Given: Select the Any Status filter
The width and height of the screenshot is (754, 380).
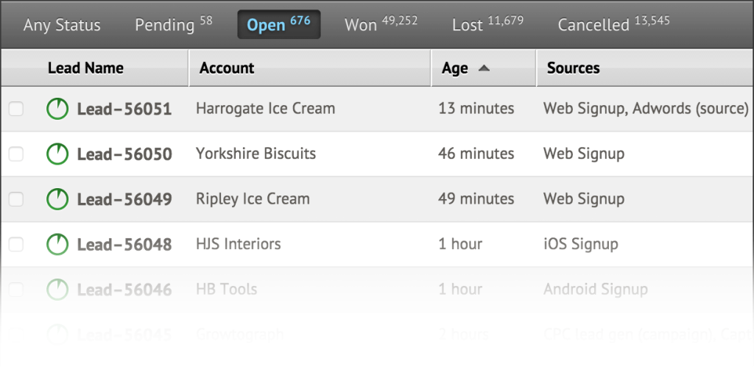Looking at the screenshot, I should [x=62, y=24].
